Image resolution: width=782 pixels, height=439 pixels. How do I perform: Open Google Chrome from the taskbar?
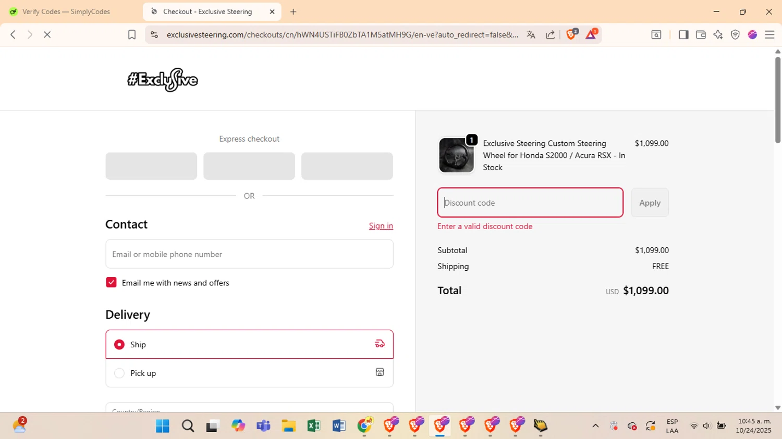tap(364, 426)
